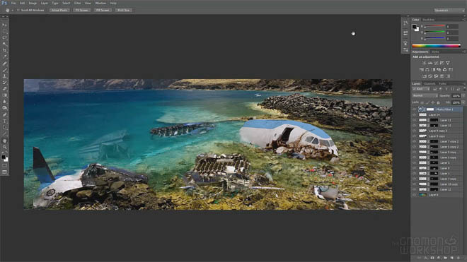Switch to the Styles tab

pyautogui.click(x=435, y=52)
